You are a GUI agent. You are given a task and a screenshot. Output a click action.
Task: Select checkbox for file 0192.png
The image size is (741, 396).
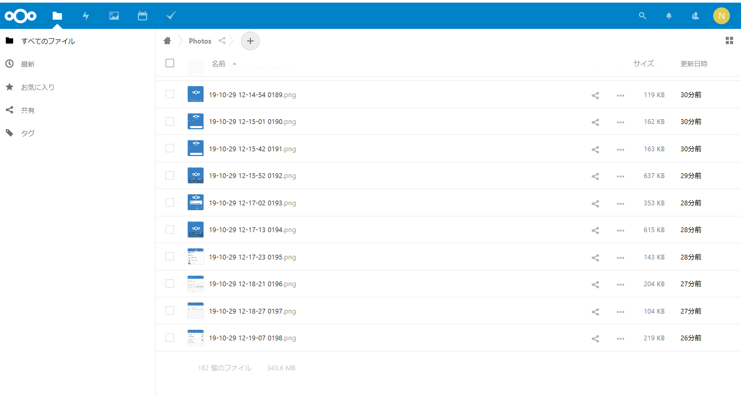tap(170, 175)
